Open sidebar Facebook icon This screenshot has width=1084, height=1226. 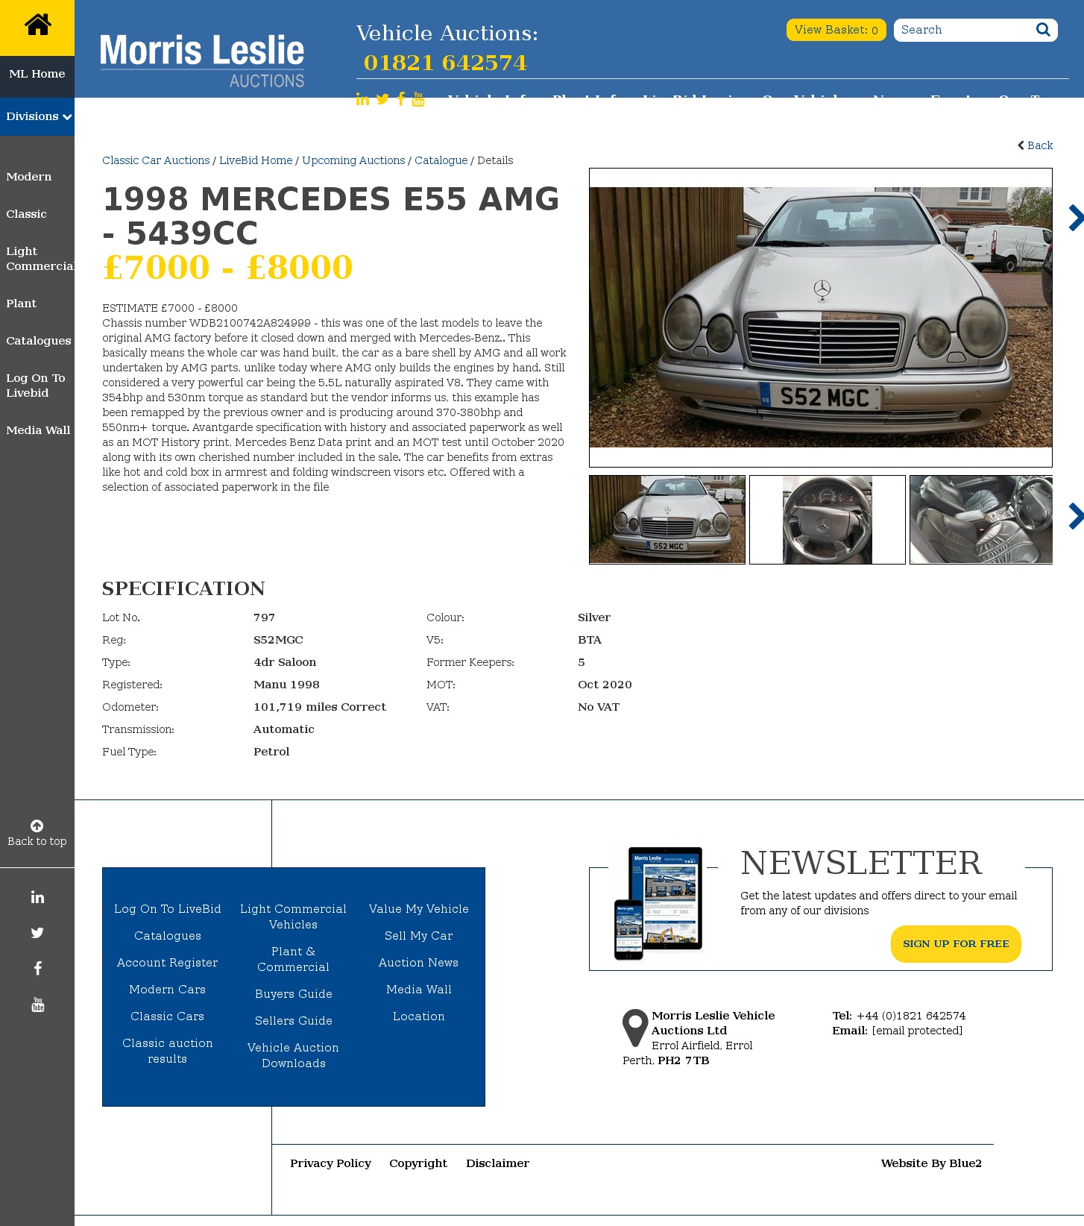coord(37,969)
